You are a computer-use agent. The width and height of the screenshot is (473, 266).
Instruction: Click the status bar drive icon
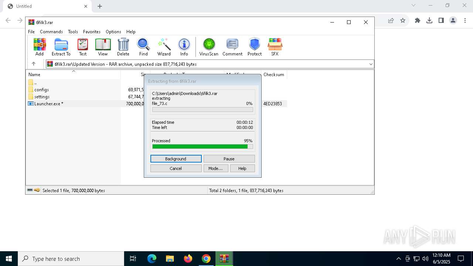click(30, 190)
